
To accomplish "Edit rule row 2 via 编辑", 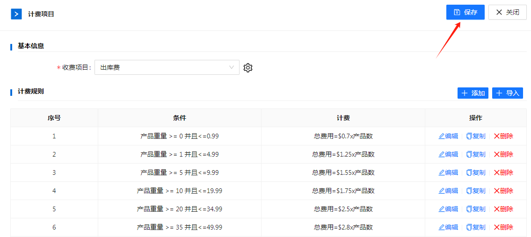I will pos(448,154).
